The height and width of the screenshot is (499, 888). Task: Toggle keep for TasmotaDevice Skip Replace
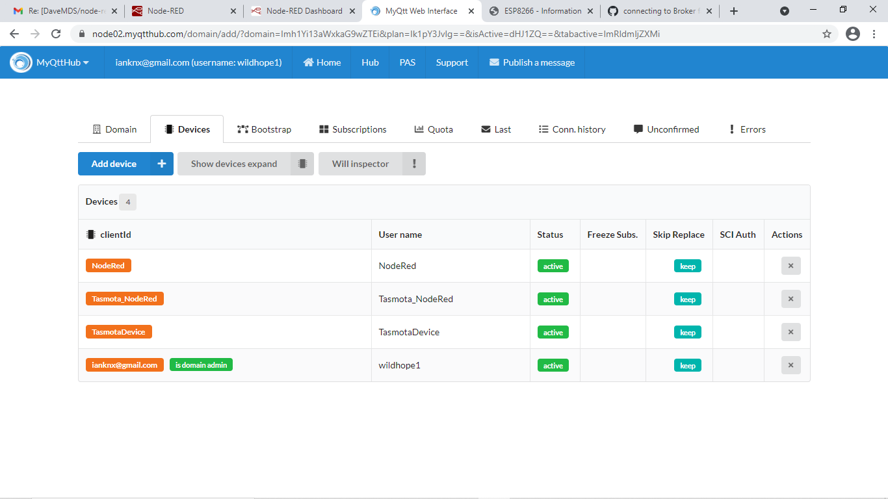[687, 332]
